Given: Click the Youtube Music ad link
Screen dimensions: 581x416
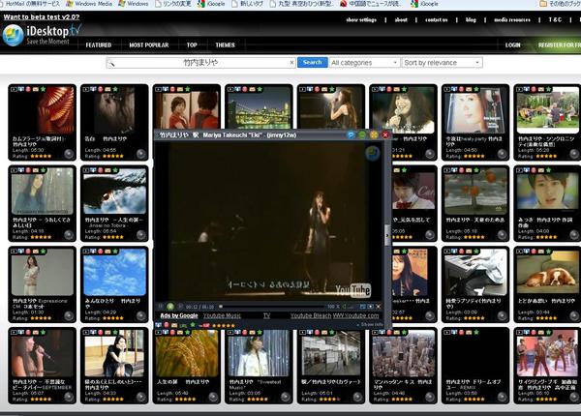Looking at the screenshot, I should (222, 315).
